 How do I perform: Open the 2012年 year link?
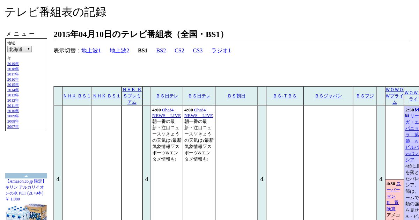[x=13, y=101]
